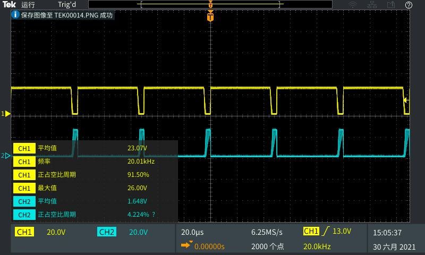Click the save success message TEK00014.PNG
The width and height of the screenshot is (425, 255).
click(x=67, y=15)
